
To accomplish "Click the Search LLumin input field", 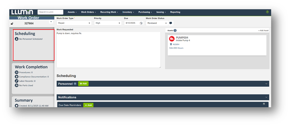I will (50, 12).
